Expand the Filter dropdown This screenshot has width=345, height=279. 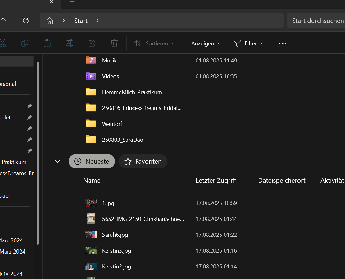coord(248,43)
